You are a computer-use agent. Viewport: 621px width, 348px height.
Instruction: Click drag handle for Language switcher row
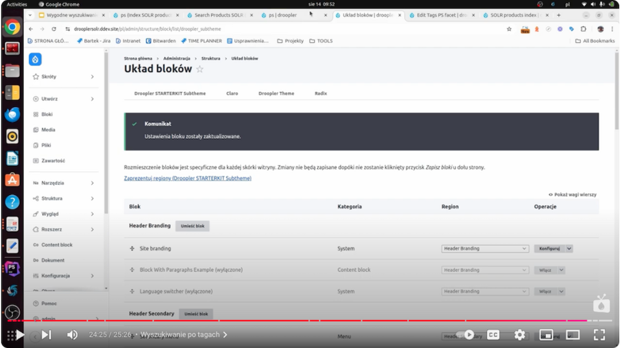click(x=132, y=292)
